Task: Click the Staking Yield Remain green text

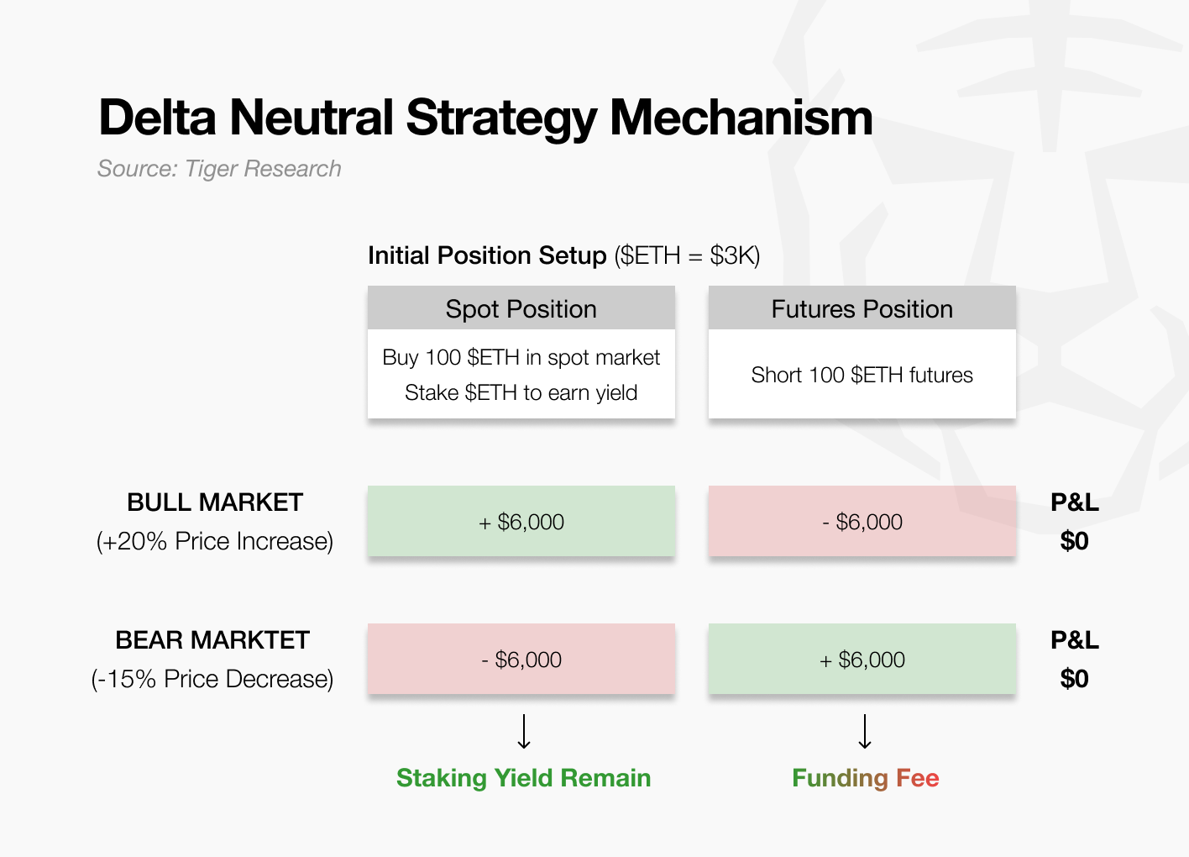Action: [524, 778]
